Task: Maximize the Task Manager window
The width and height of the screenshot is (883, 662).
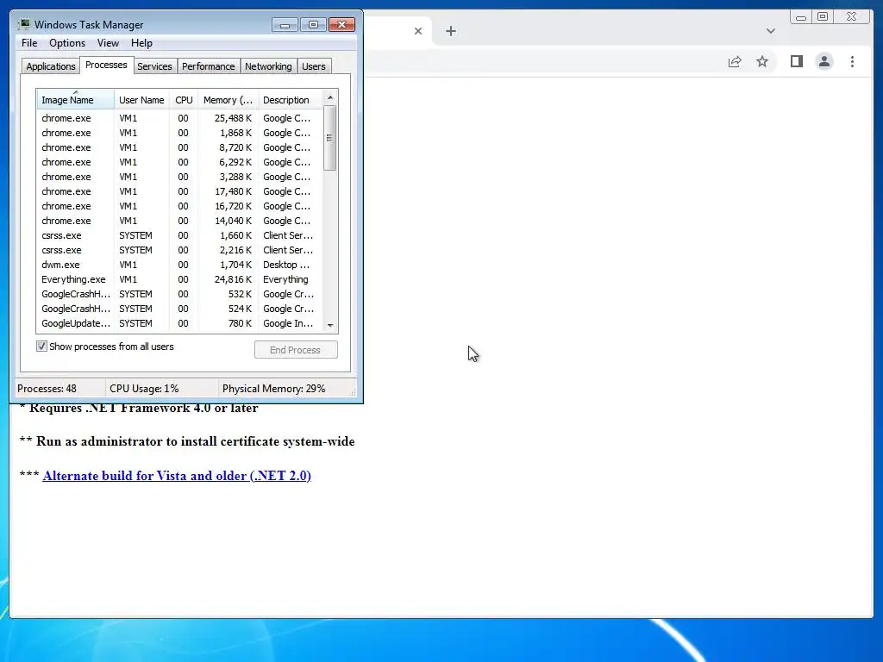Action: click(313, 25)
